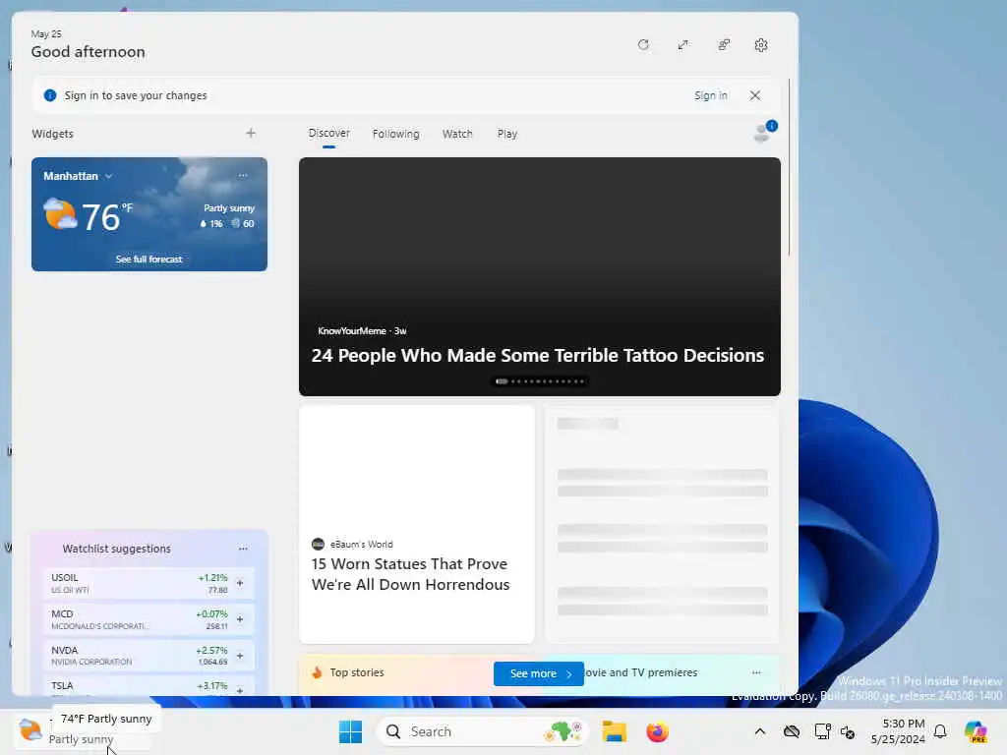The height and width of the screenshot is (755, 1007).
Task: Open Top stories section
Action: point(356,672)
